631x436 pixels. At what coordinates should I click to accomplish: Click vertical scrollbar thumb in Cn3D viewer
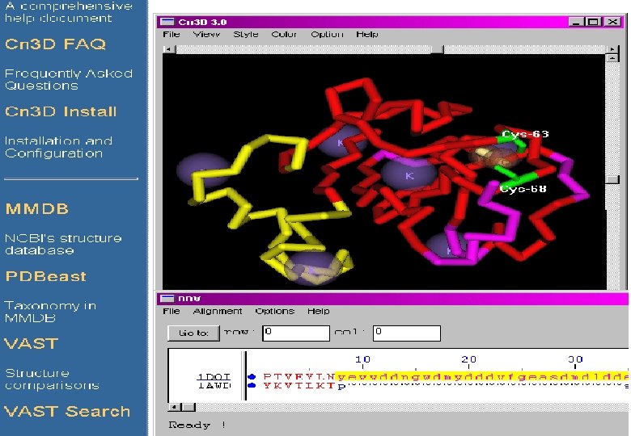(612, 179)
